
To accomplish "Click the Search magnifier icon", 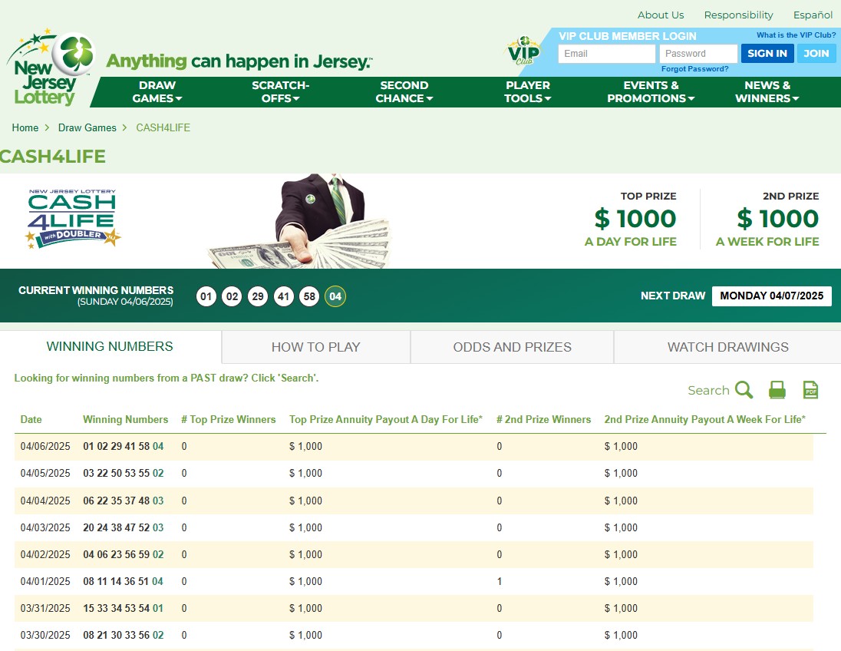I will (743, 390).
